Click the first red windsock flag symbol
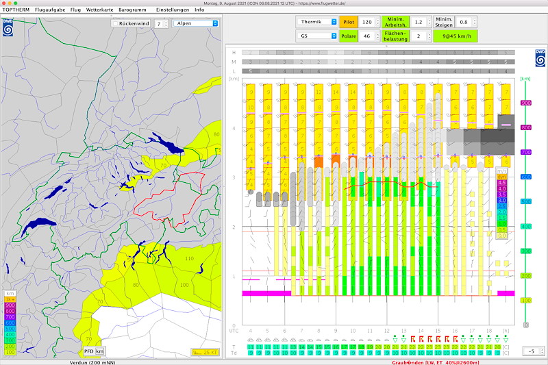 413,339
